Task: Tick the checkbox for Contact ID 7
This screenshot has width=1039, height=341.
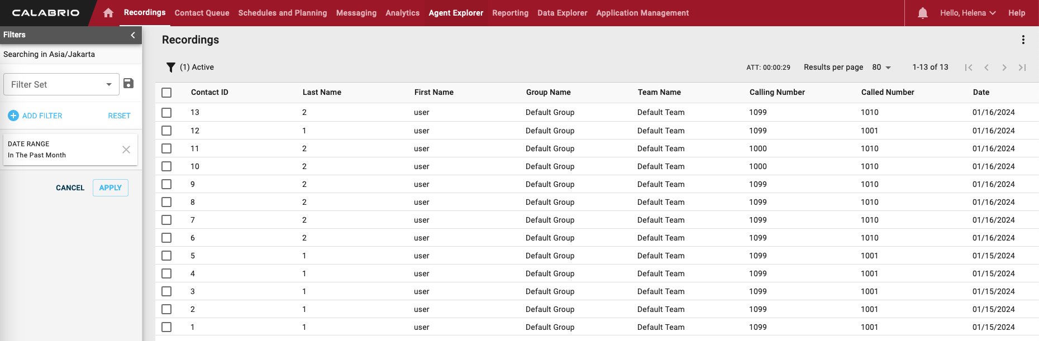Action: (x=166, y=220)
